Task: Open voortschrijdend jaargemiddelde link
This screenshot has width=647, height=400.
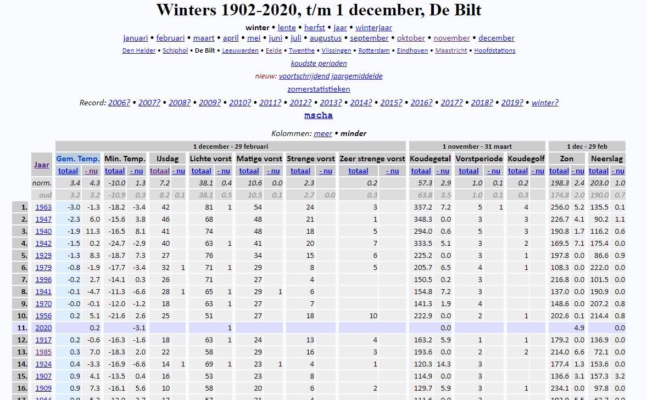Action: [331, 76]
